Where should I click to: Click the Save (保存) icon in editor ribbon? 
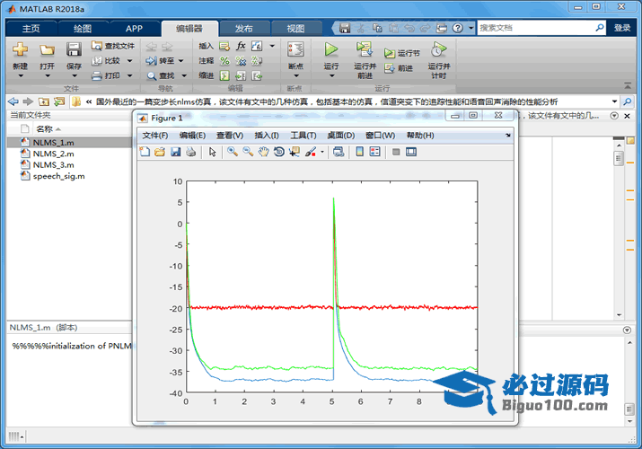74,50
